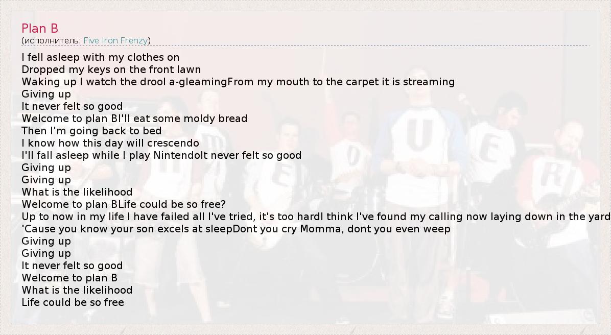Viewport: 611px width, 335px height.
Task: Open the Five Iron Frenzy artist link
Action: click(115, 40)
